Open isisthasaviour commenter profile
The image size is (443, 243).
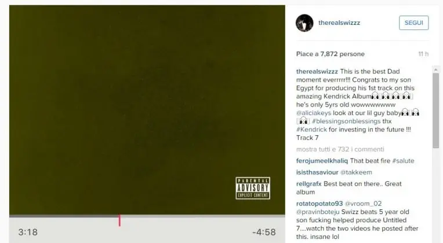pyautogui.click(x=317, y=172)
